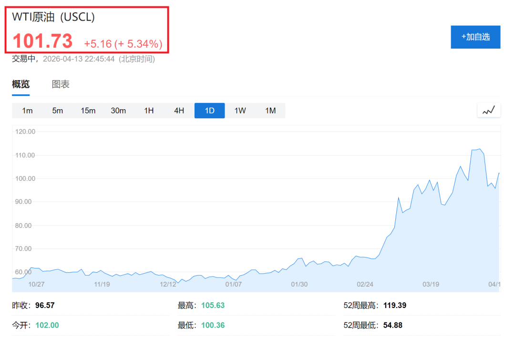This screenshot has width=515, height=350.
Task: Click the +加自选 button
Action: pos(475,37)
